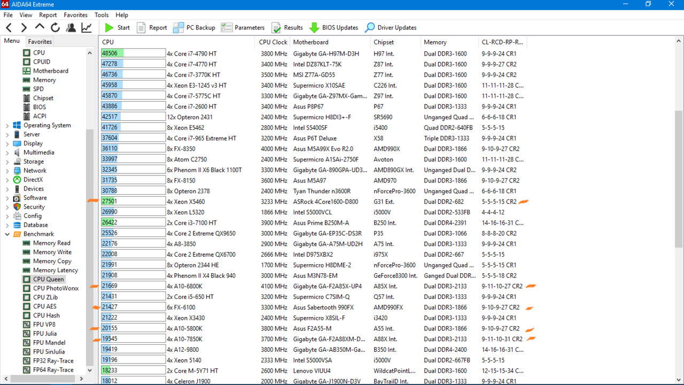The width and height of the screenshot is (684, 385).
Task: Open the FP64 Ray-Trace benchmark
Action: coord(53,370)
